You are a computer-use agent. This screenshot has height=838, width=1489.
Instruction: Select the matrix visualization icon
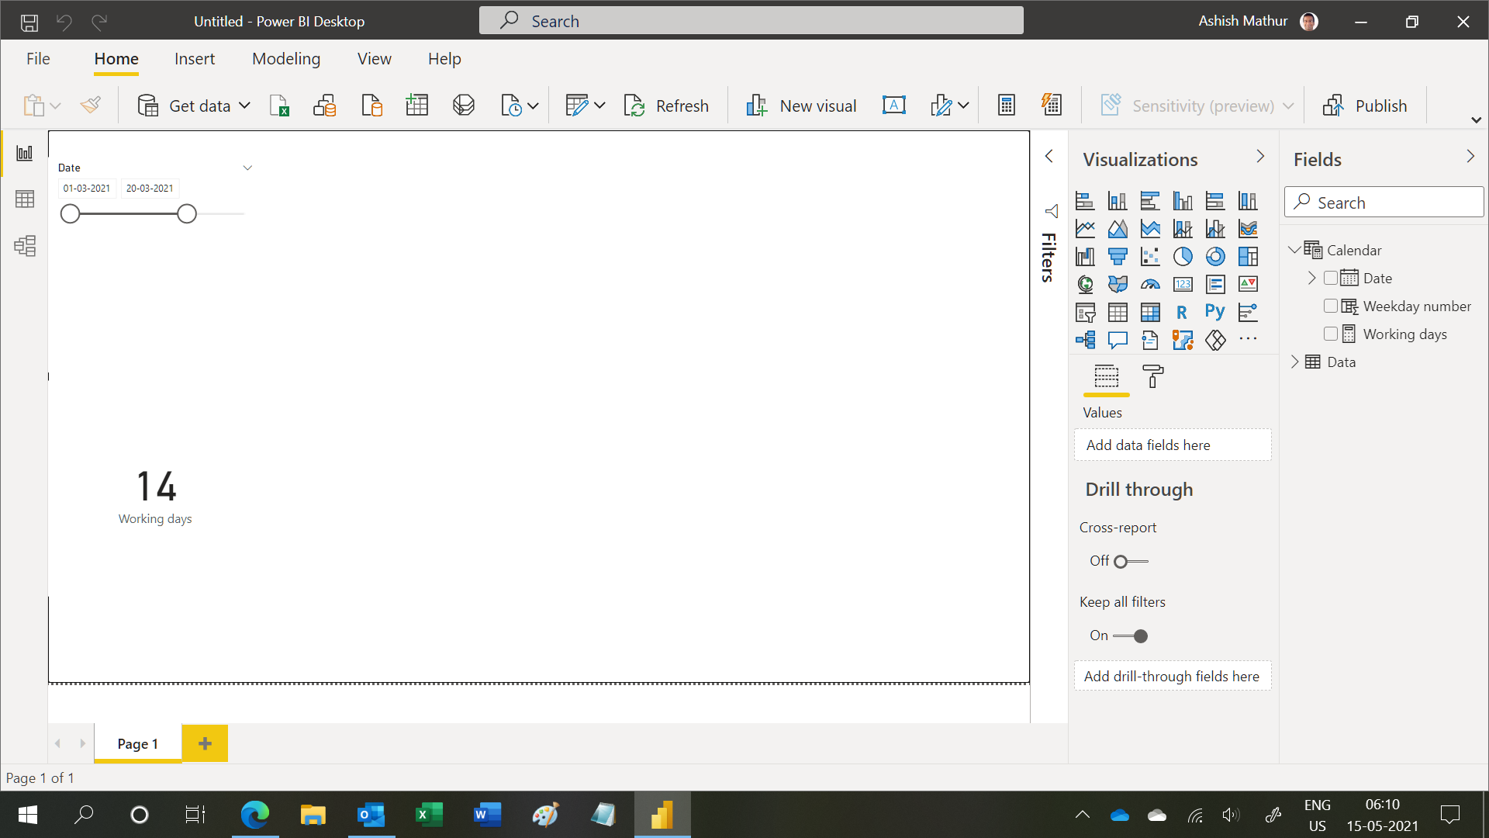click(1150, 312)
